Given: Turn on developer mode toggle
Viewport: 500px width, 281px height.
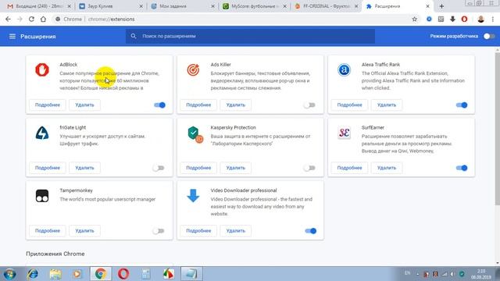Looking at the screenshot, I should coord(489,36).
